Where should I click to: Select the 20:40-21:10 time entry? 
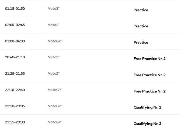tap(15, 57)
